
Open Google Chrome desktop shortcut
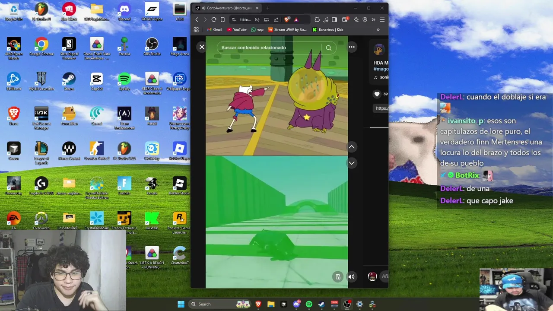click(x=41, y=47)
